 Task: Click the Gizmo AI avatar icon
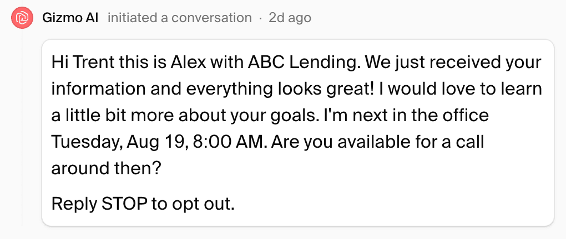pyautogui.click(x=22, y=18)
